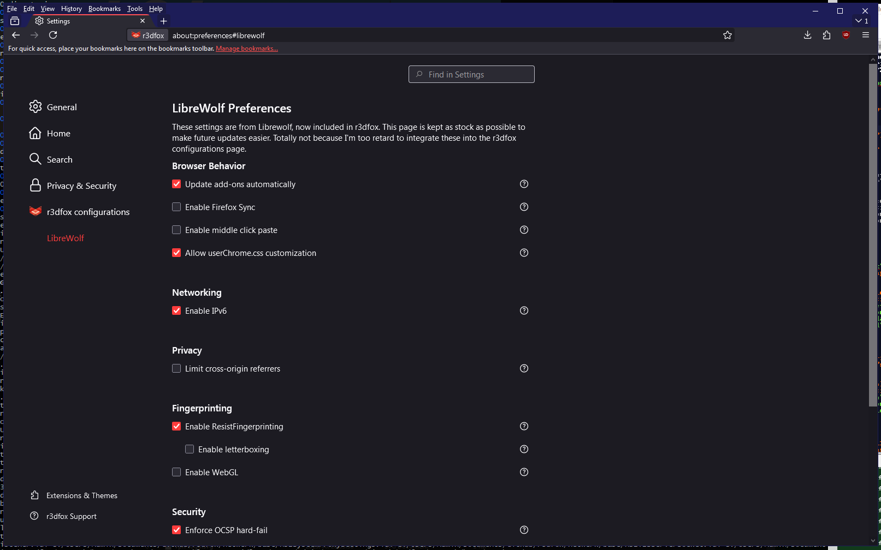Uncheck Enable ResistFingerprinting
881x550 pixels.
click(x=176, y=426)
